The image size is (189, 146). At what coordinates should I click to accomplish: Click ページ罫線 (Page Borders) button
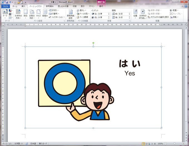(83, 17)
